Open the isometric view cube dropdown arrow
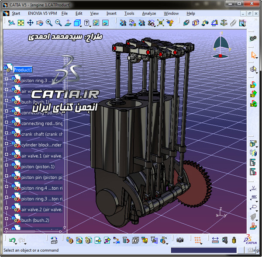Image resolution: width=262 pixels, height=257 pixels. [81, 26]
